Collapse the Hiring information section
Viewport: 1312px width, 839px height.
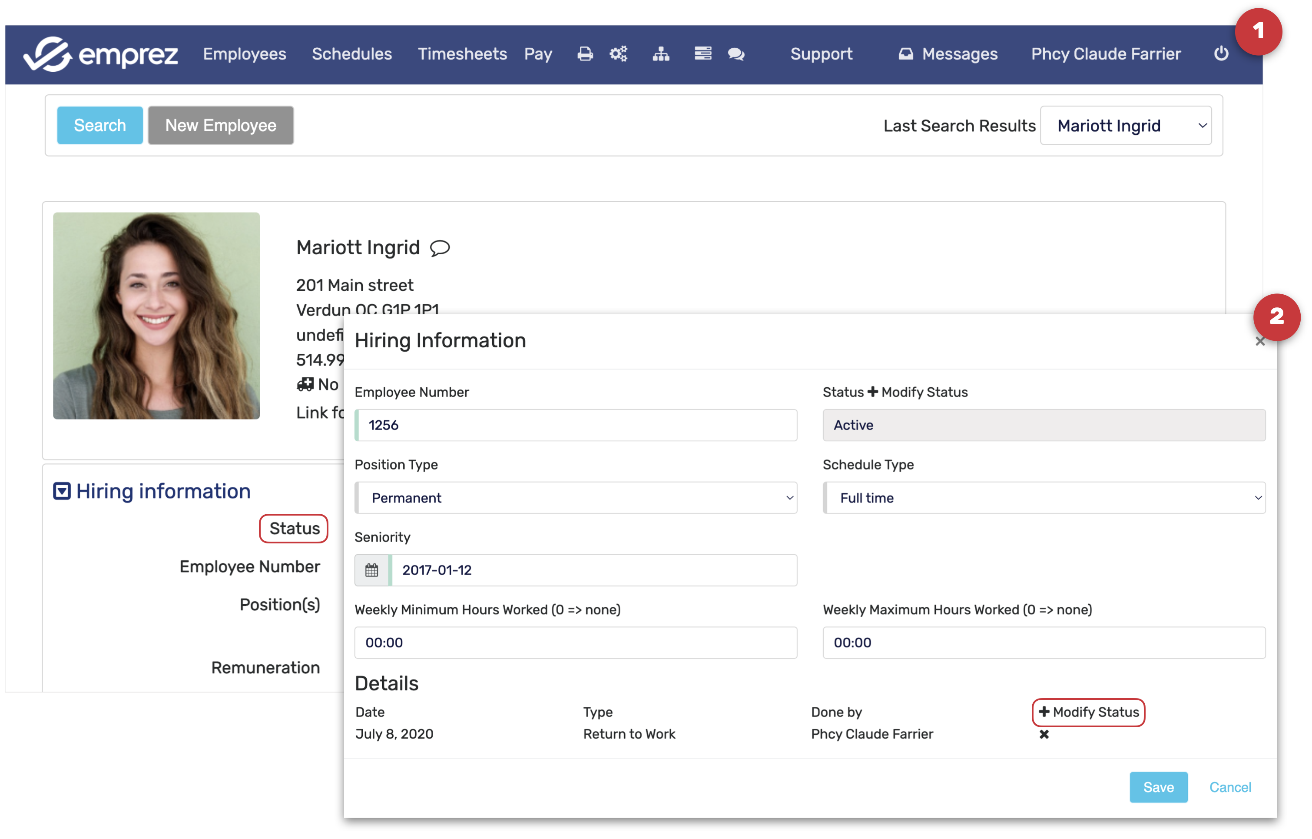coord(62,491)
